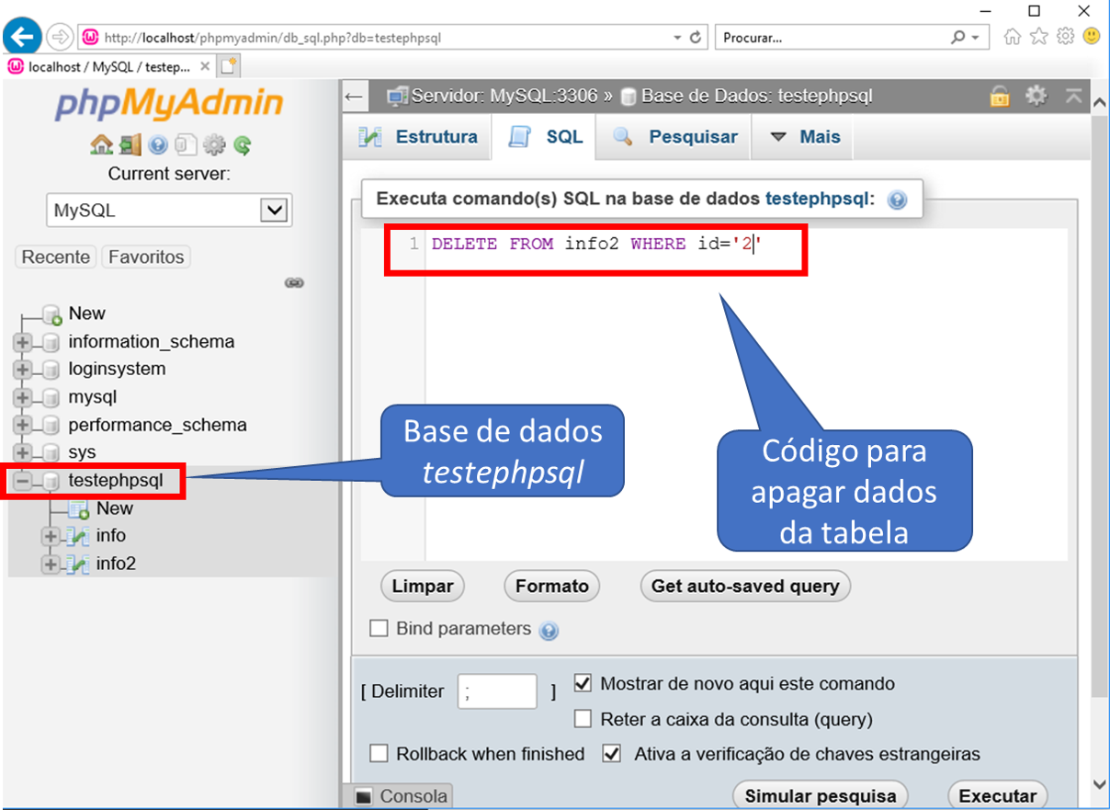1110x810 pixels.
Task: Refresh the page using address bar reload icon
Action: pos(696,38)
